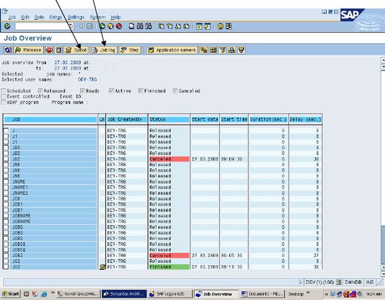Screen dimensions: 385x300
Task: Expand hidden system tray icons chevron
Action: tap(326, 294)
